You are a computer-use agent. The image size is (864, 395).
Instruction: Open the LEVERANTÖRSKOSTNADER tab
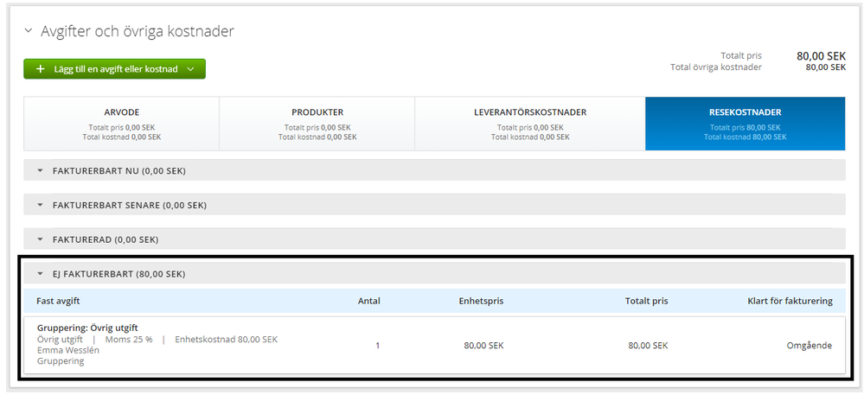coord(529,124)
